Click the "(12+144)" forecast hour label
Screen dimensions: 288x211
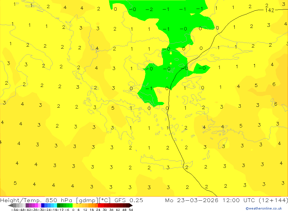pyautogui.click(x=274, y=200)
